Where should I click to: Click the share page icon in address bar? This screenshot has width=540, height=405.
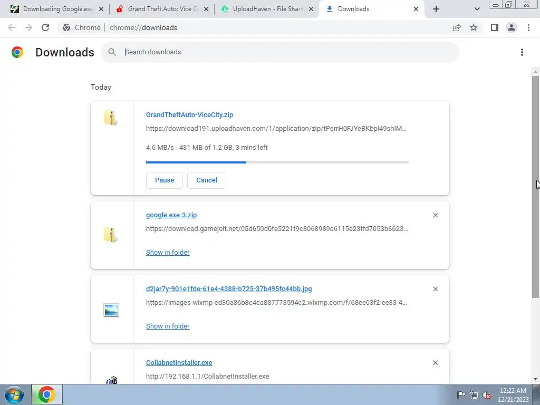(457, 27)
